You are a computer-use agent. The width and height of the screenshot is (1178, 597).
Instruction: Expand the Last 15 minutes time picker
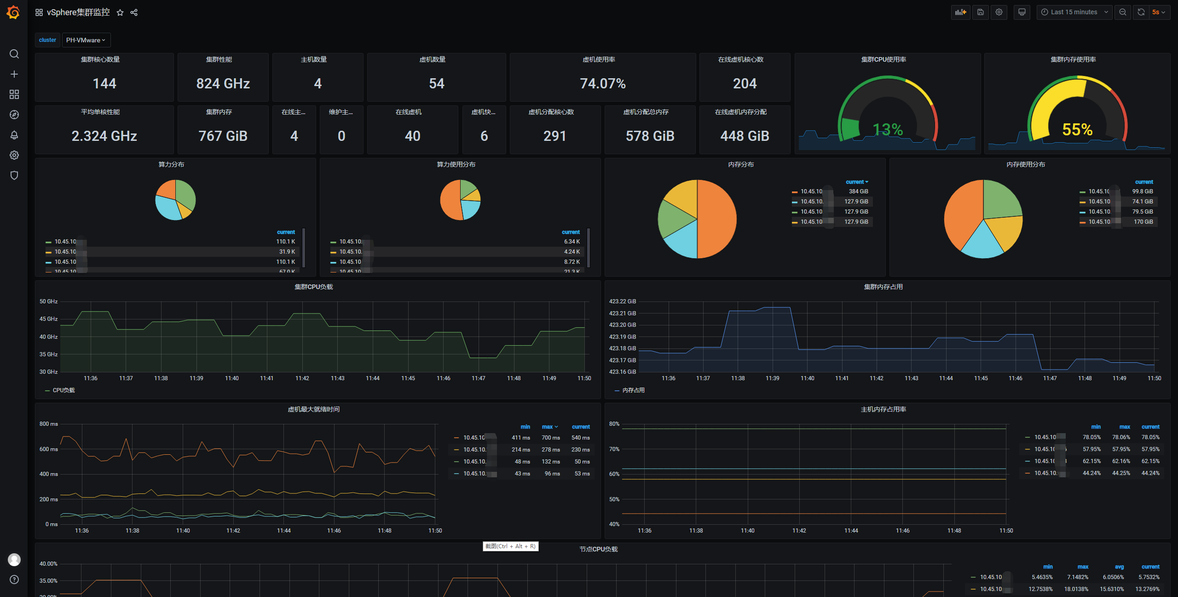pos(1074,12)
